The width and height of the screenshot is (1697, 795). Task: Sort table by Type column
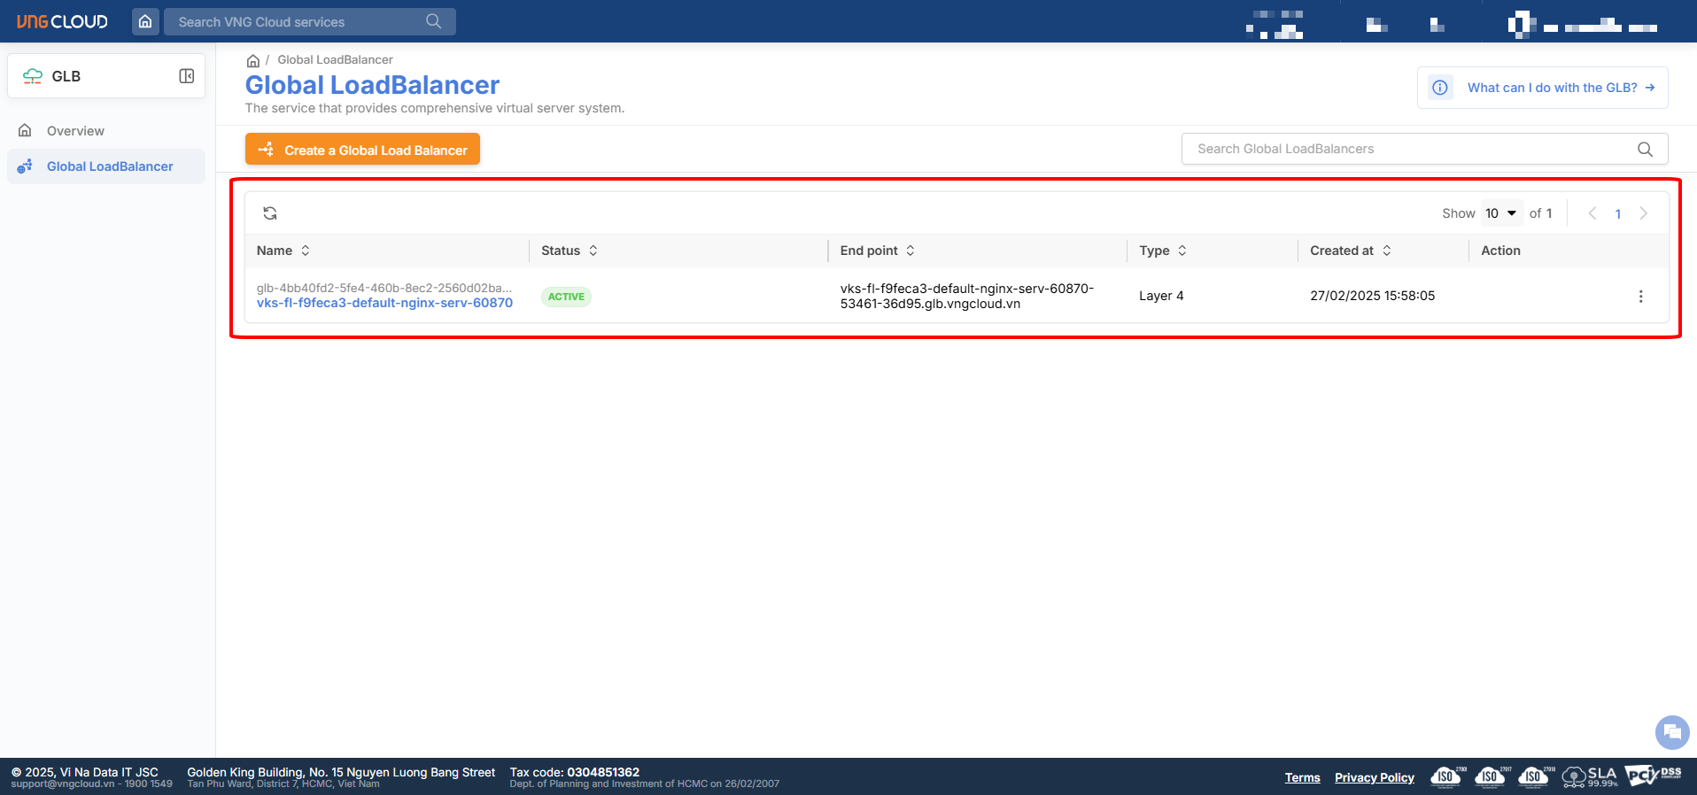click(1182, 251)
